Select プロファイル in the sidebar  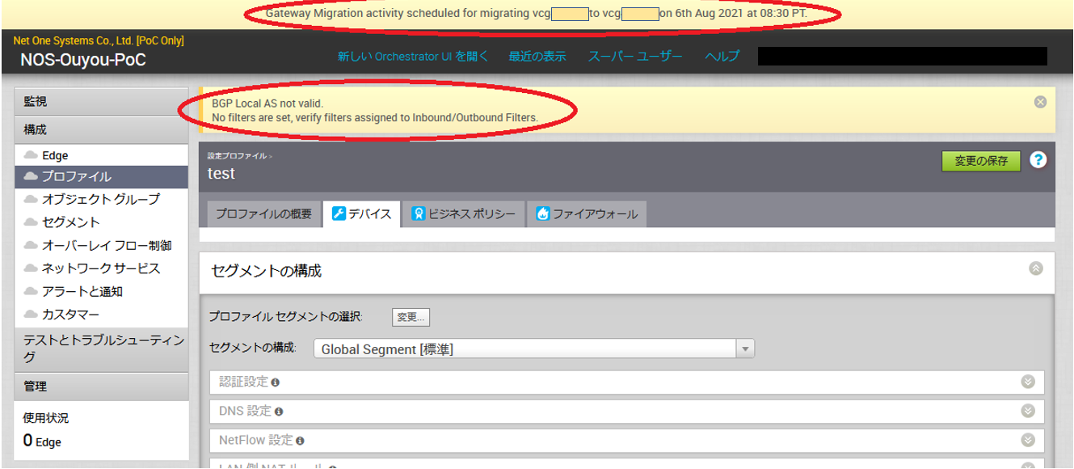(x=102, y=176)
